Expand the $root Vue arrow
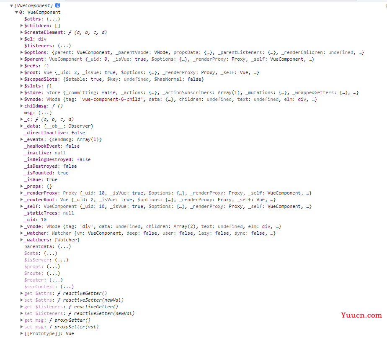This screenshot has width=387, height=338. point(21,72)
